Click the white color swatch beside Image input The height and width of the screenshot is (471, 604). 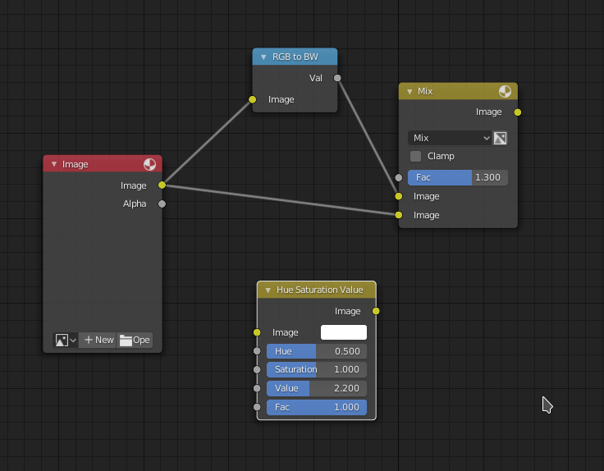pyautogui.click(x=344, y=332)
